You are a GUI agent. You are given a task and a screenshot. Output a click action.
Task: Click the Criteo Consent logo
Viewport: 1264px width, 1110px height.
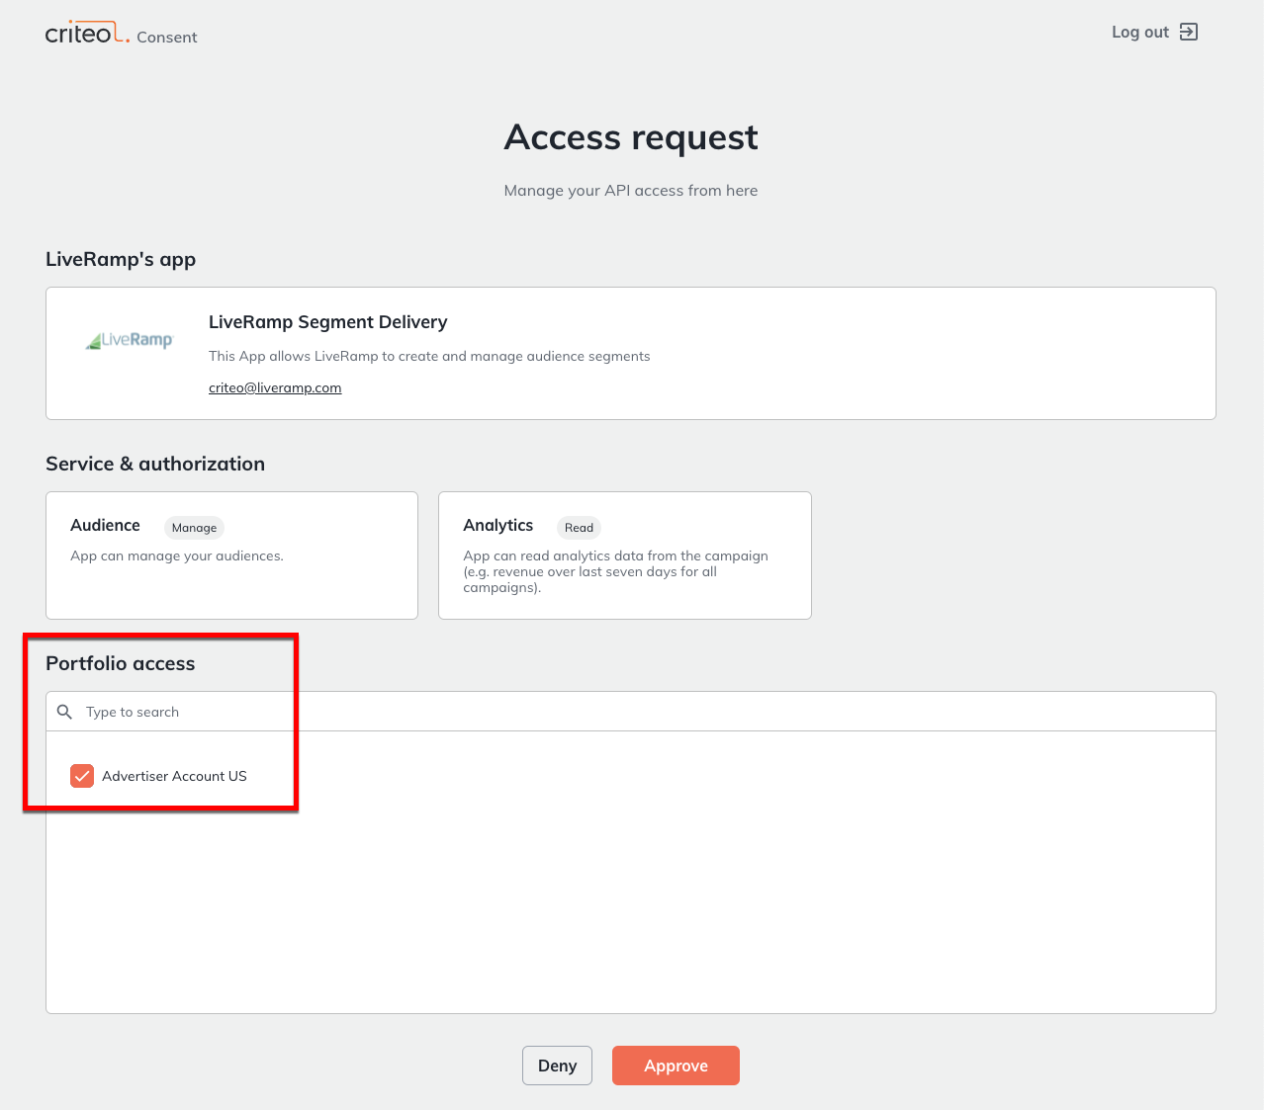tap(121, 35)
